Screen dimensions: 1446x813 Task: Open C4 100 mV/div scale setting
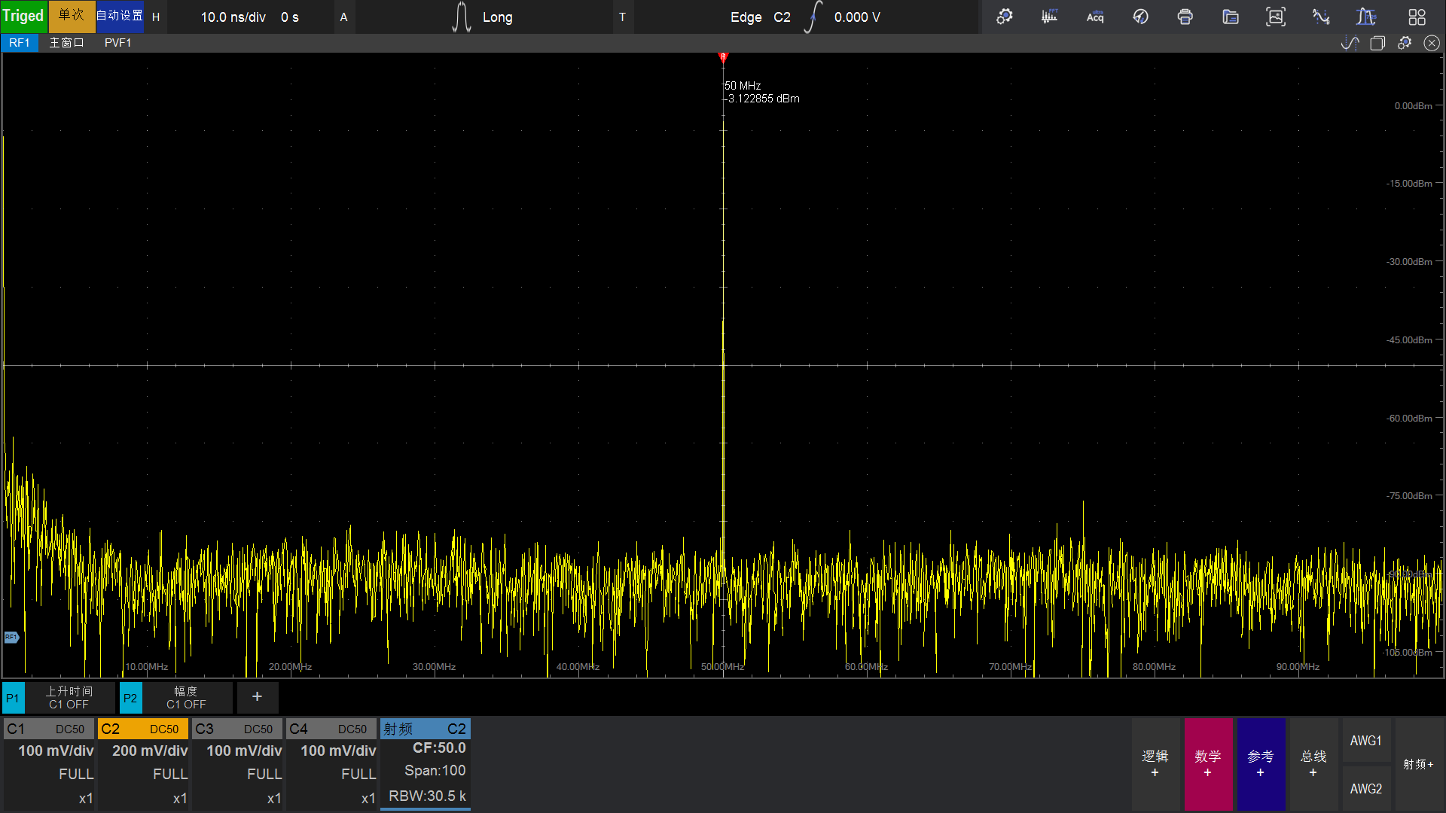(338, 751)
